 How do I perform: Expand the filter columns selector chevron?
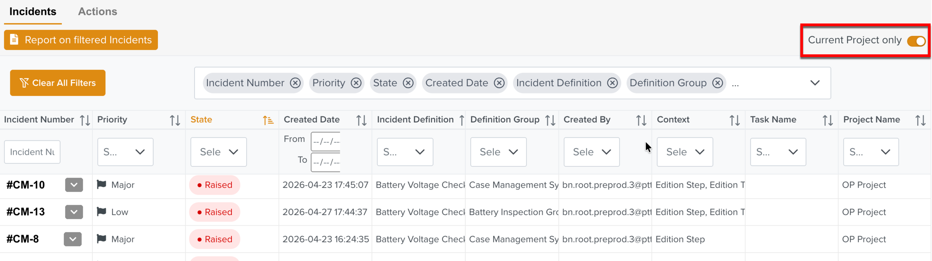click(x=815, y=83)
